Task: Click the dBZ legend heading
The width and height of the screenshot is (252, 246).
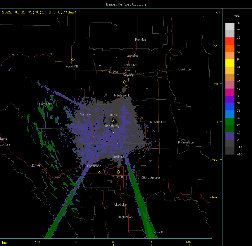Action: 237,15
